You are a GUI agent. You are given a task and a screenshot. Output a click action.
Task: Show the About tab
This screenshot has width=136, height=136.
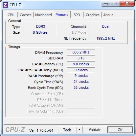pyautogui.click(x=108, y=15)
